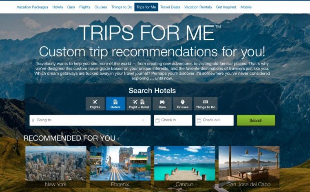
Task: Open the Get Inspired menu item
Action: [226, 7]
